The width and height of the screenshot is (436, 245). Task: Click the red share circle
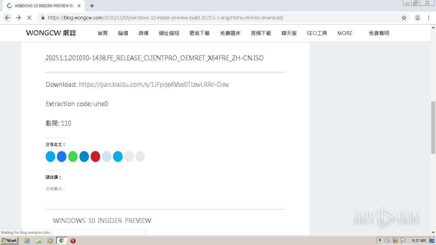[x=95, y=157]
